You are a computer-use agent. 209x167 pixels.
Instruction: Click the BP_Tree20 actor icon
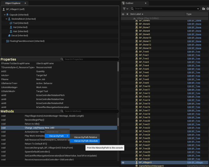(137, 121)
